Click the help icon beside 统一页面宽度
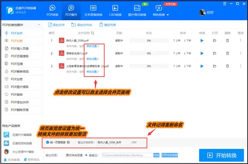 click(68, 142)
